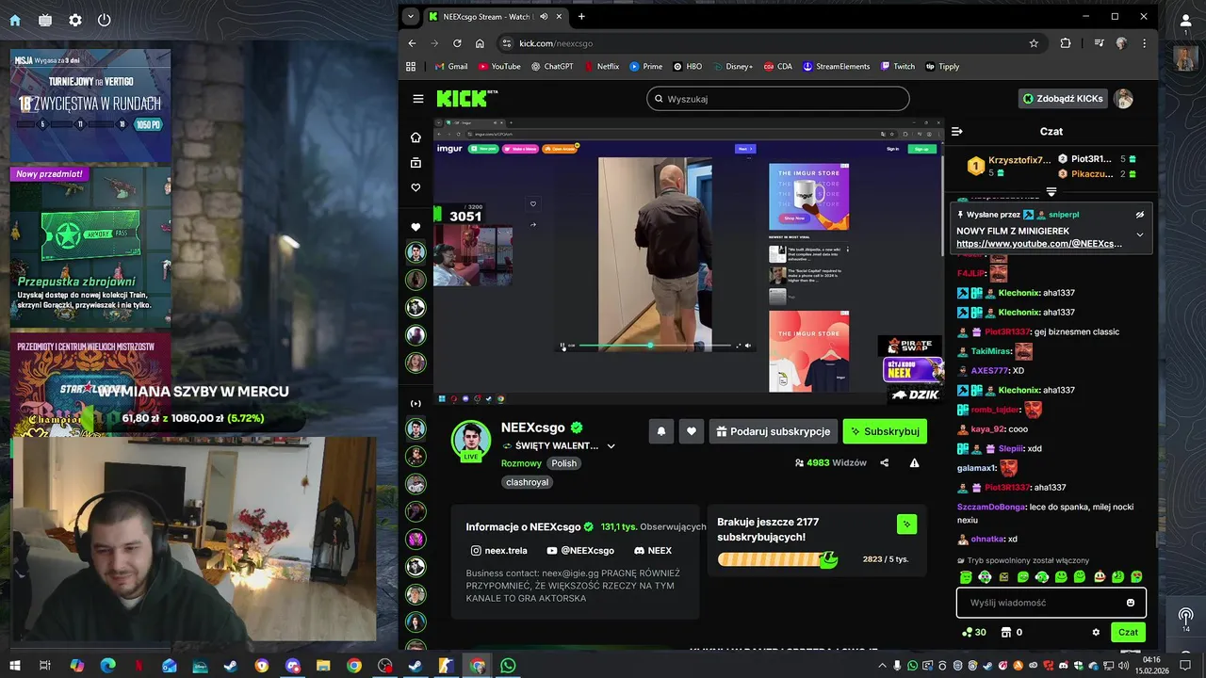Go to Chrome home page icon

pyautogui.click(x=480, y=43)
